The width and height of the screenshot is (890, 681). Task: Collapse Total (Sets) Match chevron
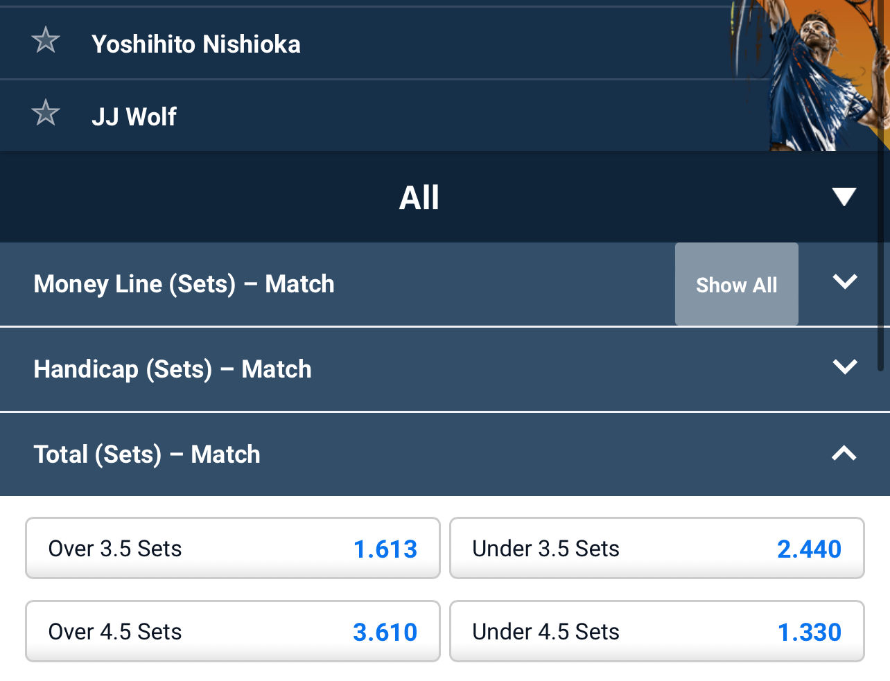844,453
